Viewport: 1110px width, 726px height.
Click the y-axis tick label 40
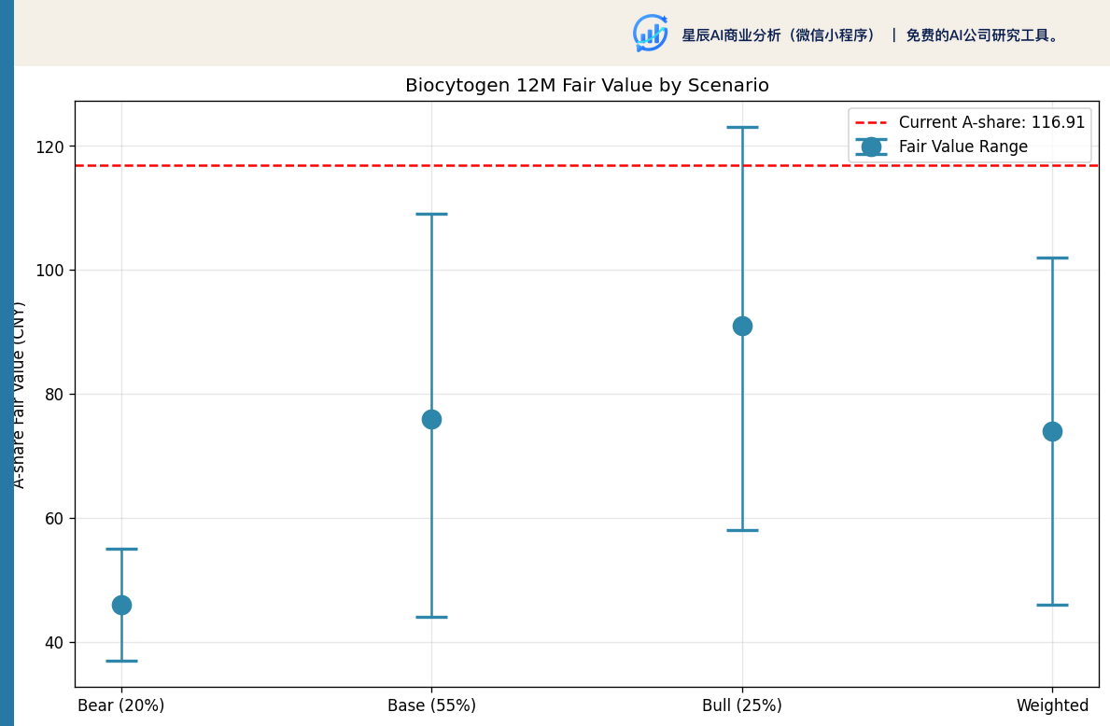point(54,643)
